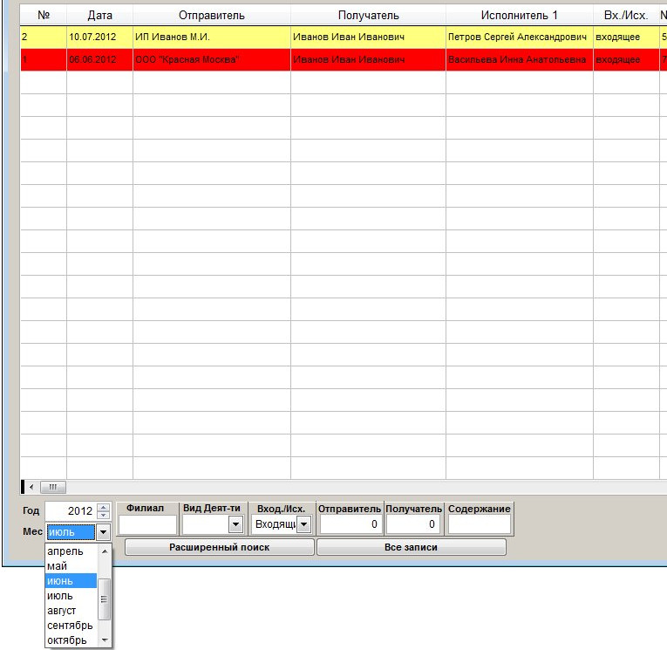Viewport: 667px width, 650px height.
Task: Click the Получатель column header
Action: [x=369, y=16]
